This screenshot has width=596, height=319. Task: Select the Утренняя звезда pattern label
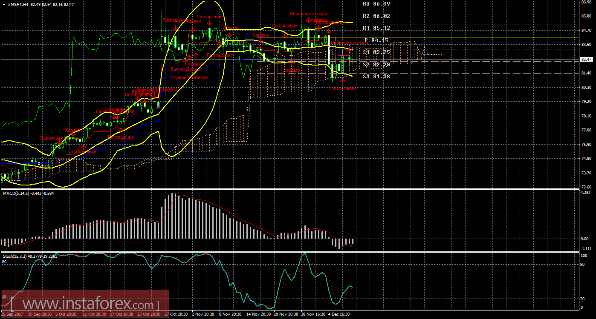(x=189, y=78)
